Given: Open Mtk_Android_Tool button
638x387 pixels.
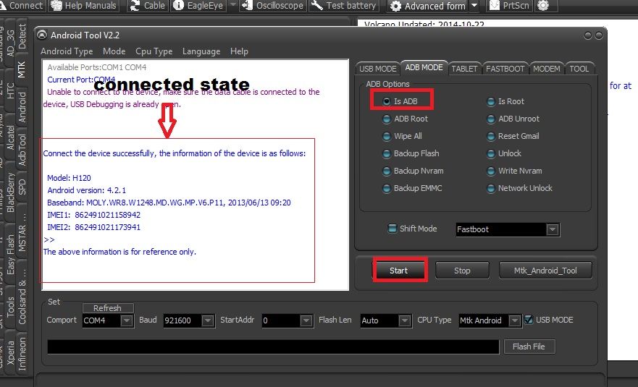Looking at the screenshot, I should (545, 271).
